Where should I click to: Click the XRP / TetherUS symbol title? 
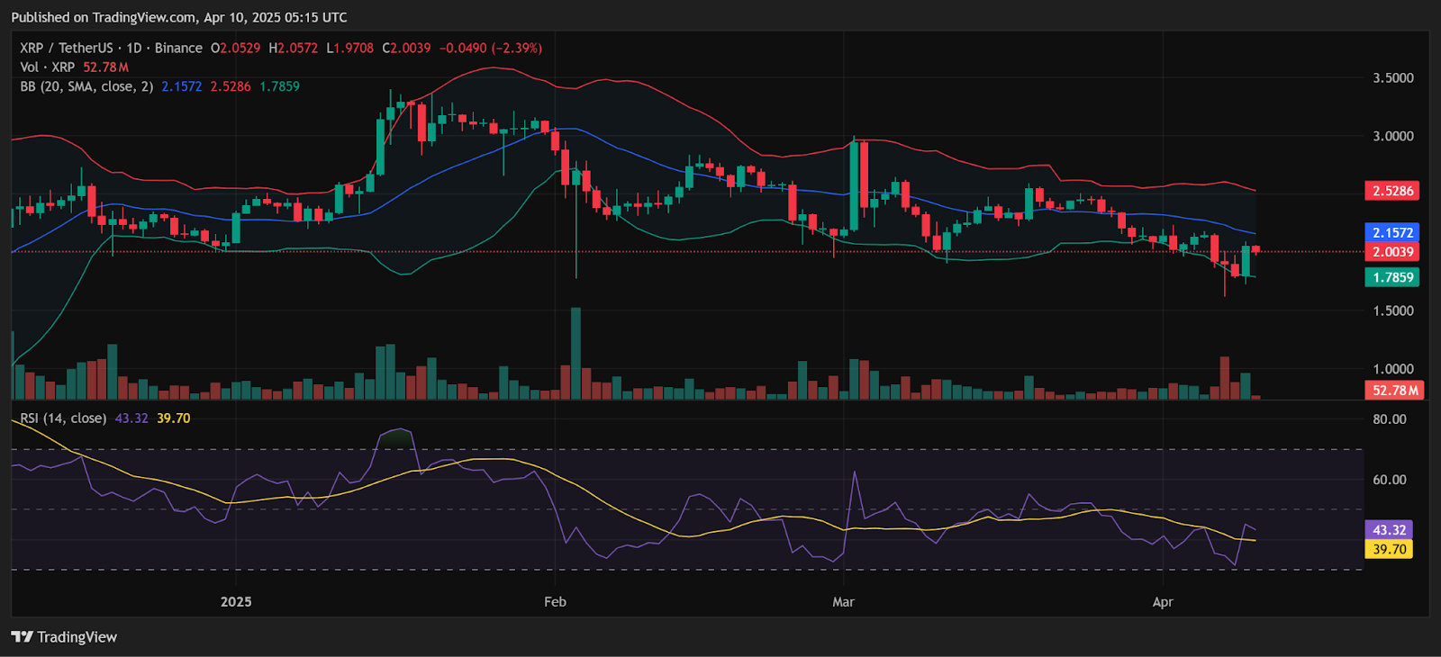tap(67, 49)
